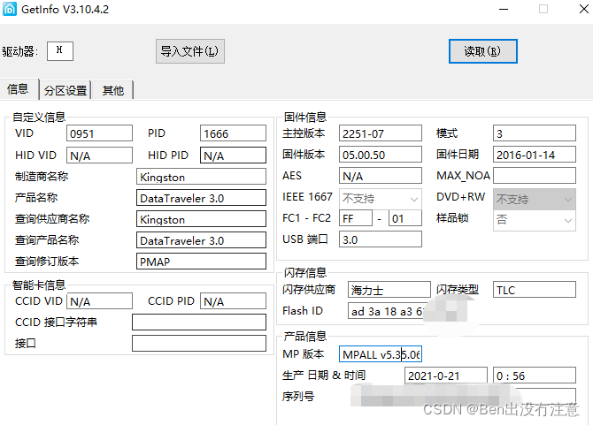Click the production time field 0 : 56
This screenshot has width=593, height=425.
point(535,376)
